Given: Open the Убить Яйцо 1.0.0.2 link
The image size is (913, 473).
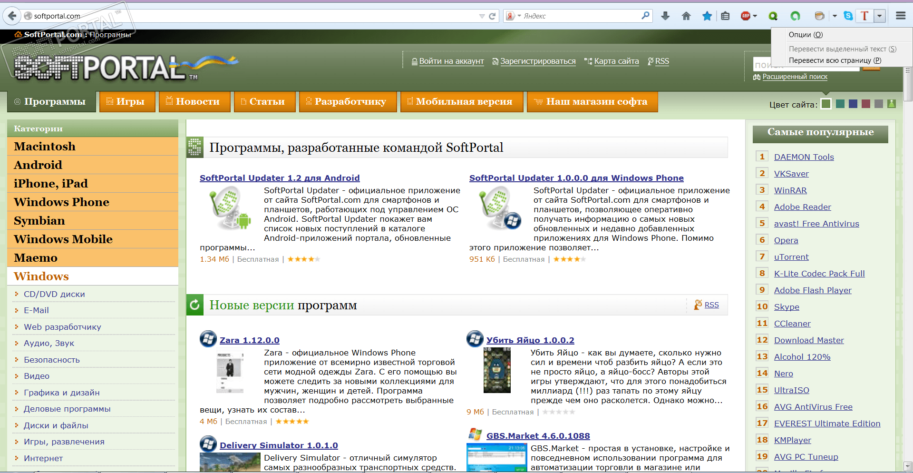Looking at the screenshot, I should tap(530, 340).
